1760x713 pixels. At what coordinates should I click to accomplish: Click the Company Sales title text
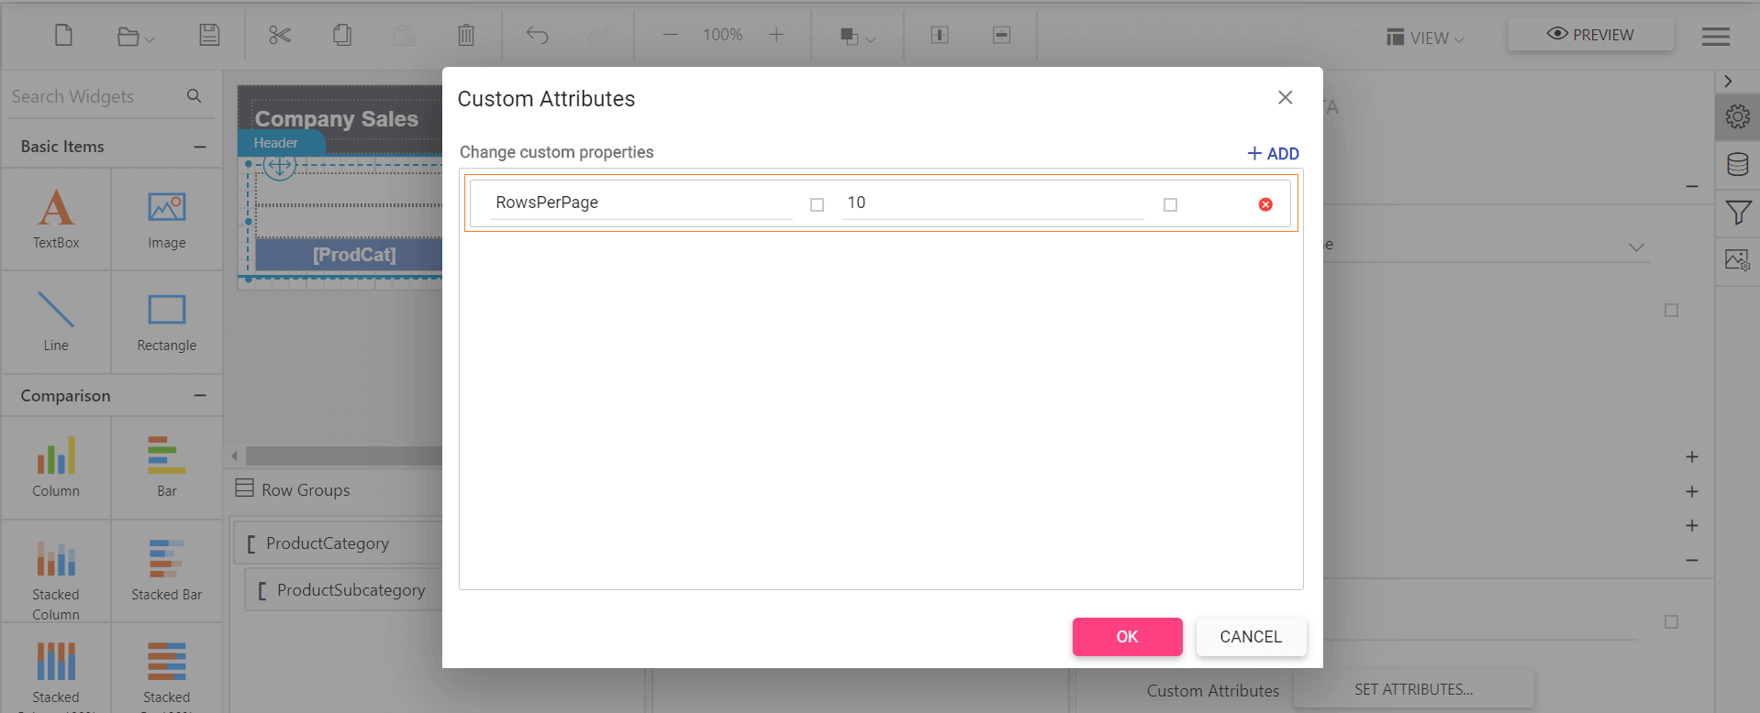[336, 118]
